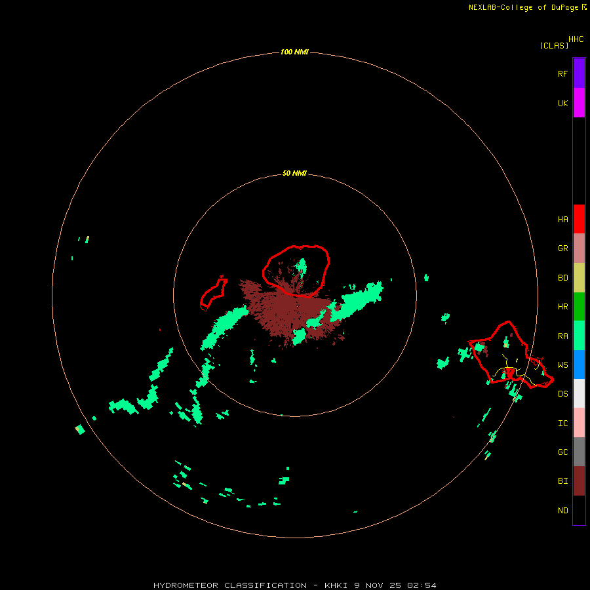Screen dimensions: 590x590
Task: Click the HR dark green legend swatch
Action: tap(579, 307)
